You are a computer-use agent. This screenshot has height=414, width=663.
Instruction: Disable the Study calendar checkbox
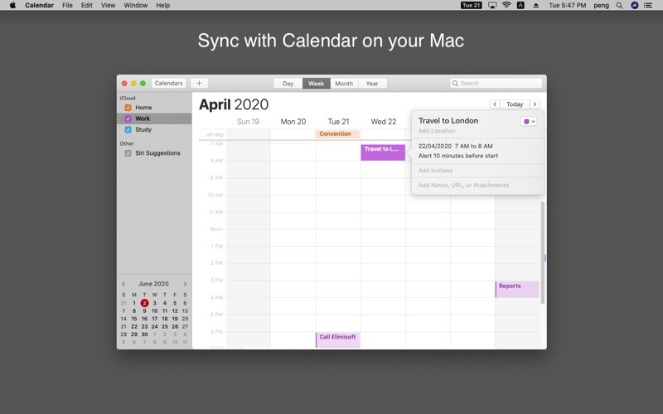(128, 129)
